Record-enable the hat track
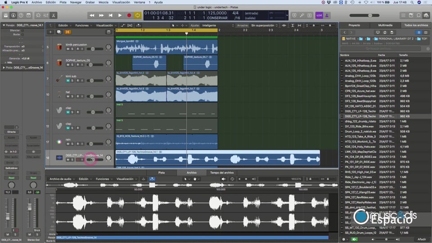The image size is (432, 243). tap(77, 96)
